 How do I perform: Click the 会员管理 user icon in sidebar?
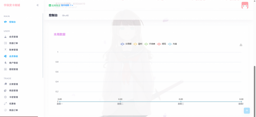(x=5, y=37)
